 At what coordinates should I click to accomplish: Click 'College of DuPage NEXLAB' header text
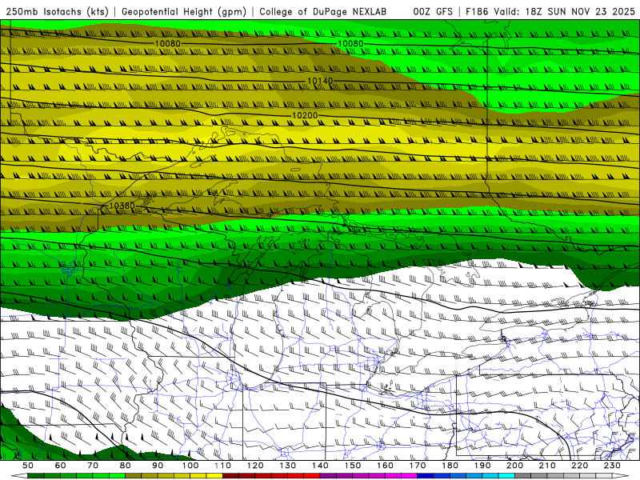click(323, 11)
